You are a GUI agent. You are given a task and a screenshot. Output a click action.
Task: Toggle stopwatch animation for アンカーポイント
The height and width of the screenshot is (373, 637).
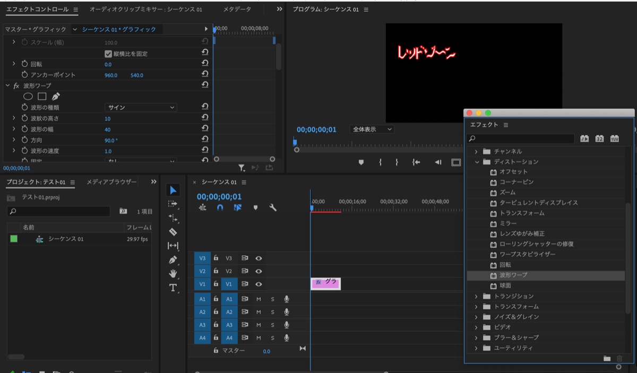click(24, 75)
